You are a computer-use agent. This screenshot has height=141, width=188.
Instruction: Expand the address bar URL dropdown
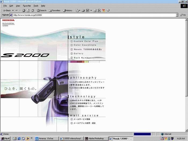(177, 15)
